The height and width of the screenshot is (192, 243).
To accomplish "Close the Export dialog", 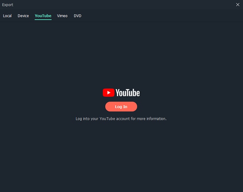I will (237, 5).
